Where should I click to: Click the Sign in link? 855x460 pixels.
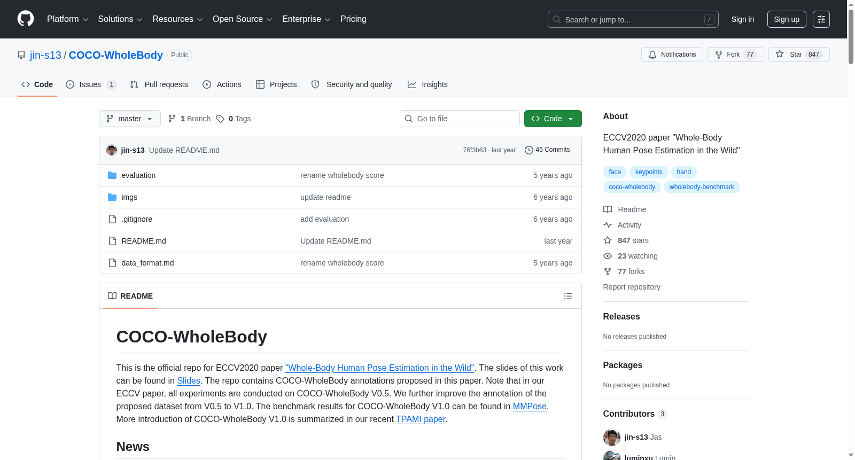pyautogui.click(x=743, y=19)
